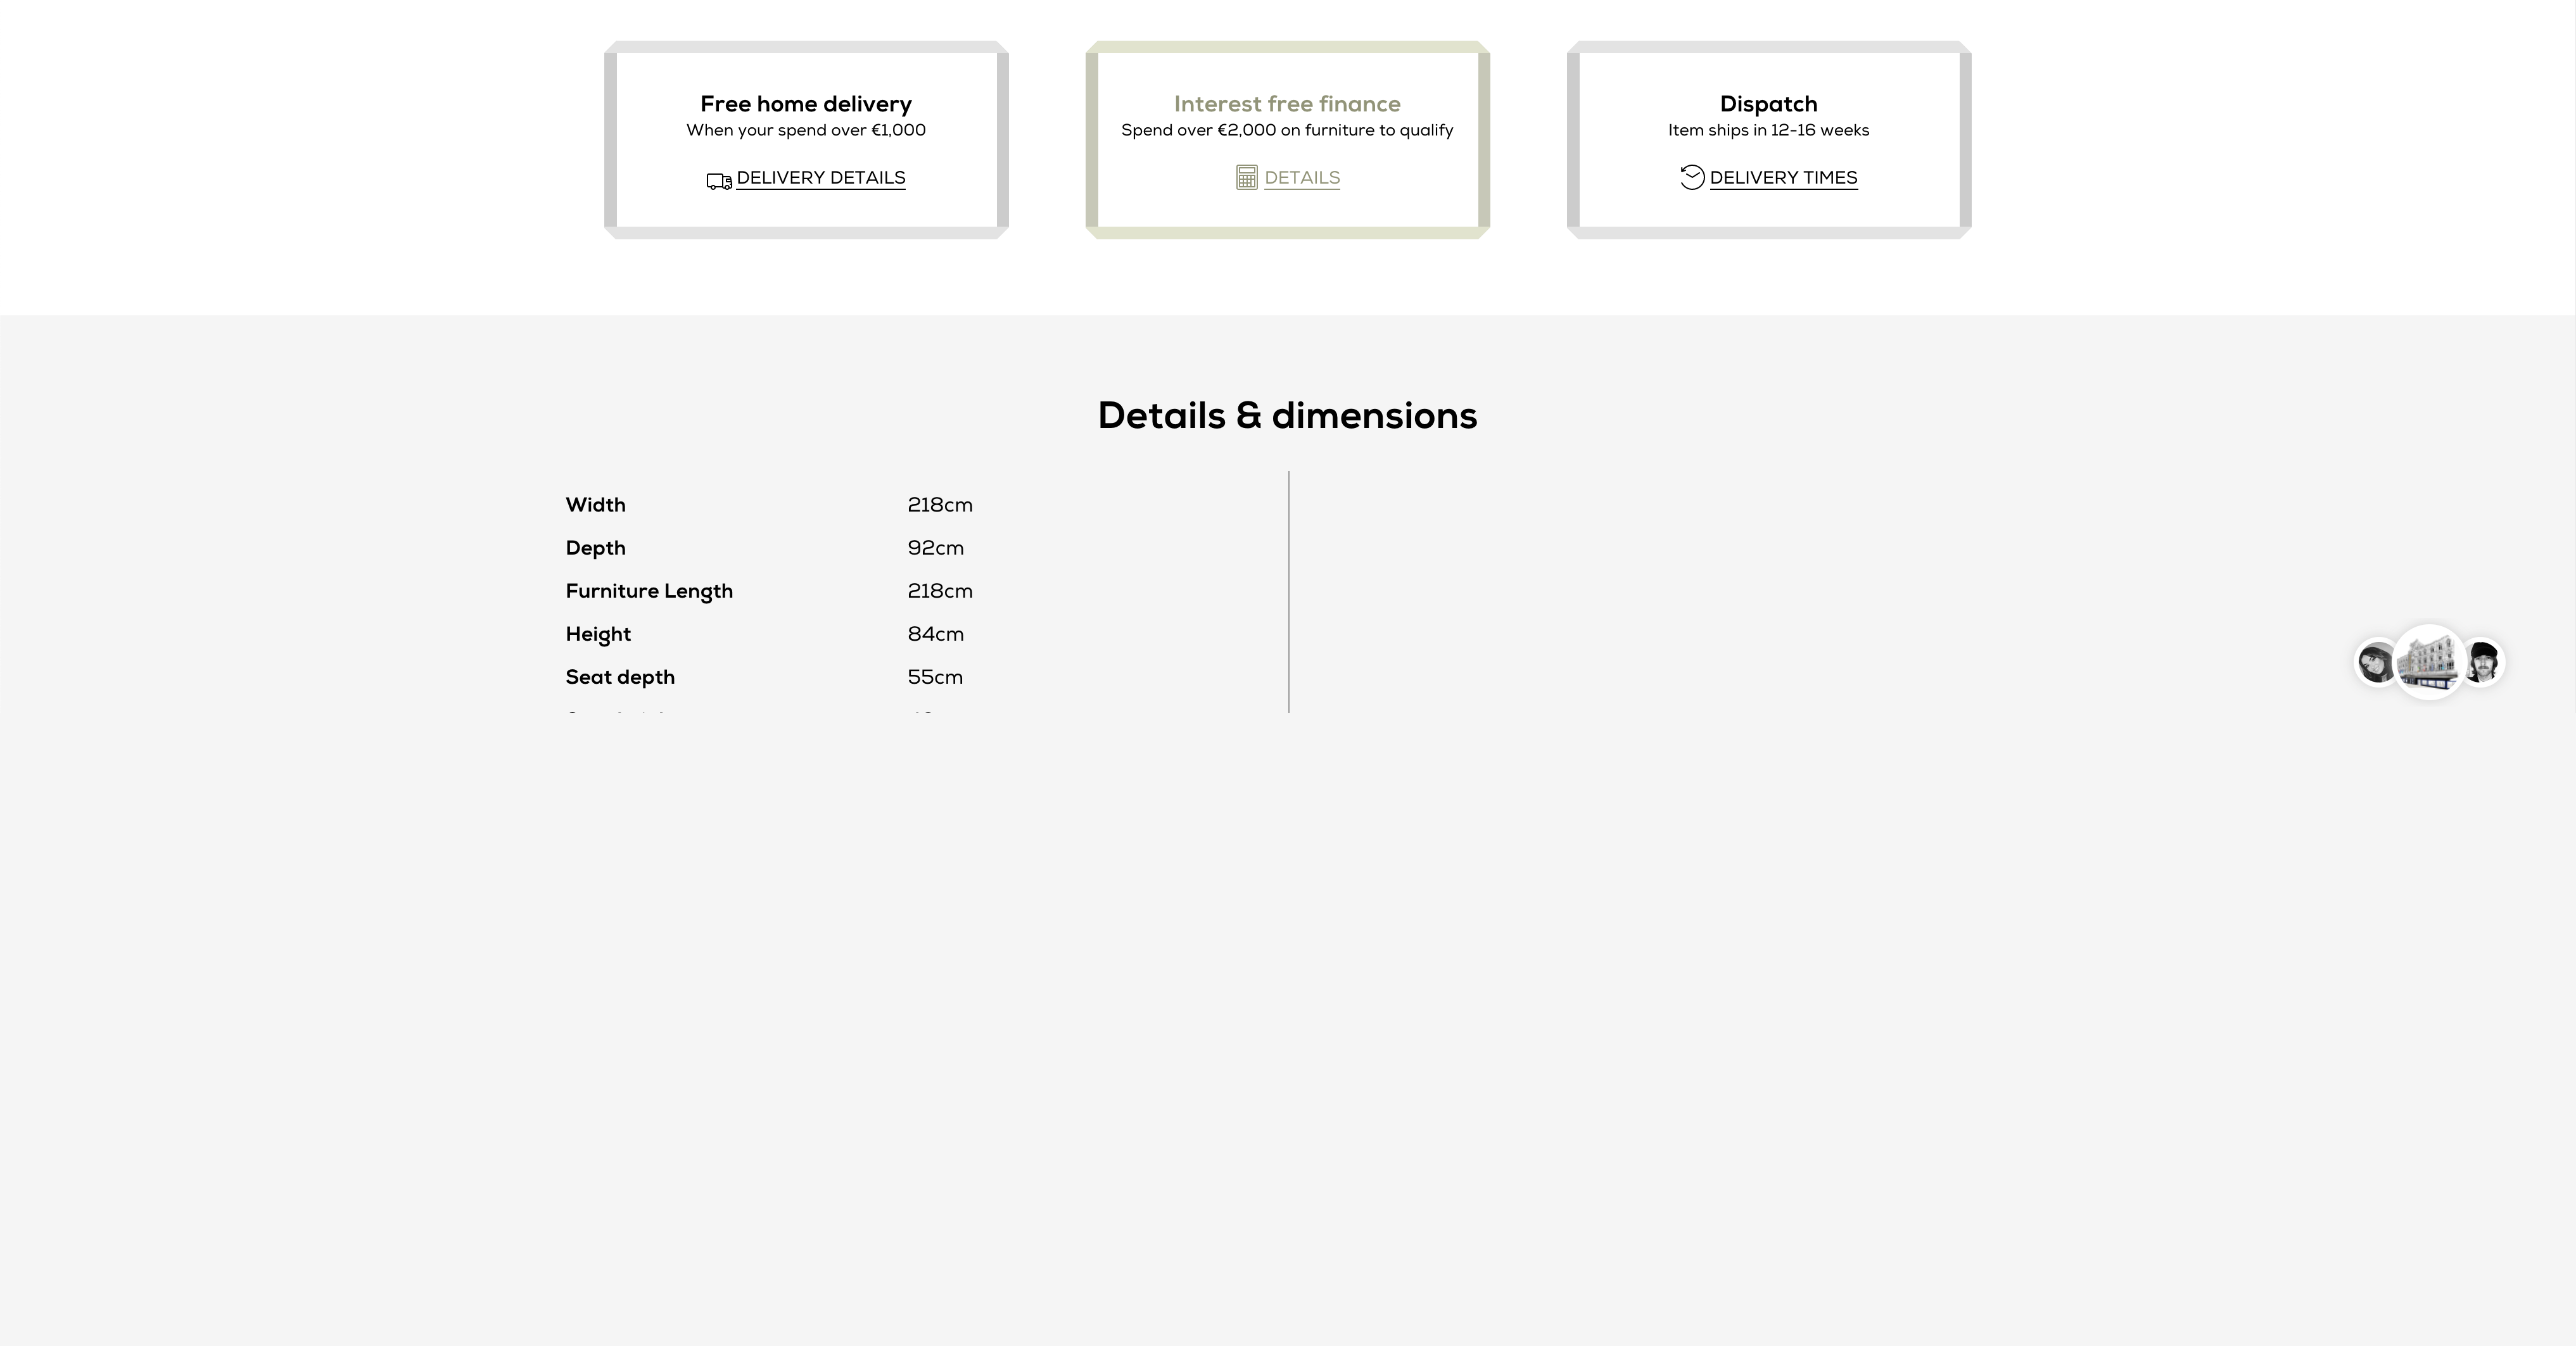Open the finance DETAILS link

[1301, 178]
